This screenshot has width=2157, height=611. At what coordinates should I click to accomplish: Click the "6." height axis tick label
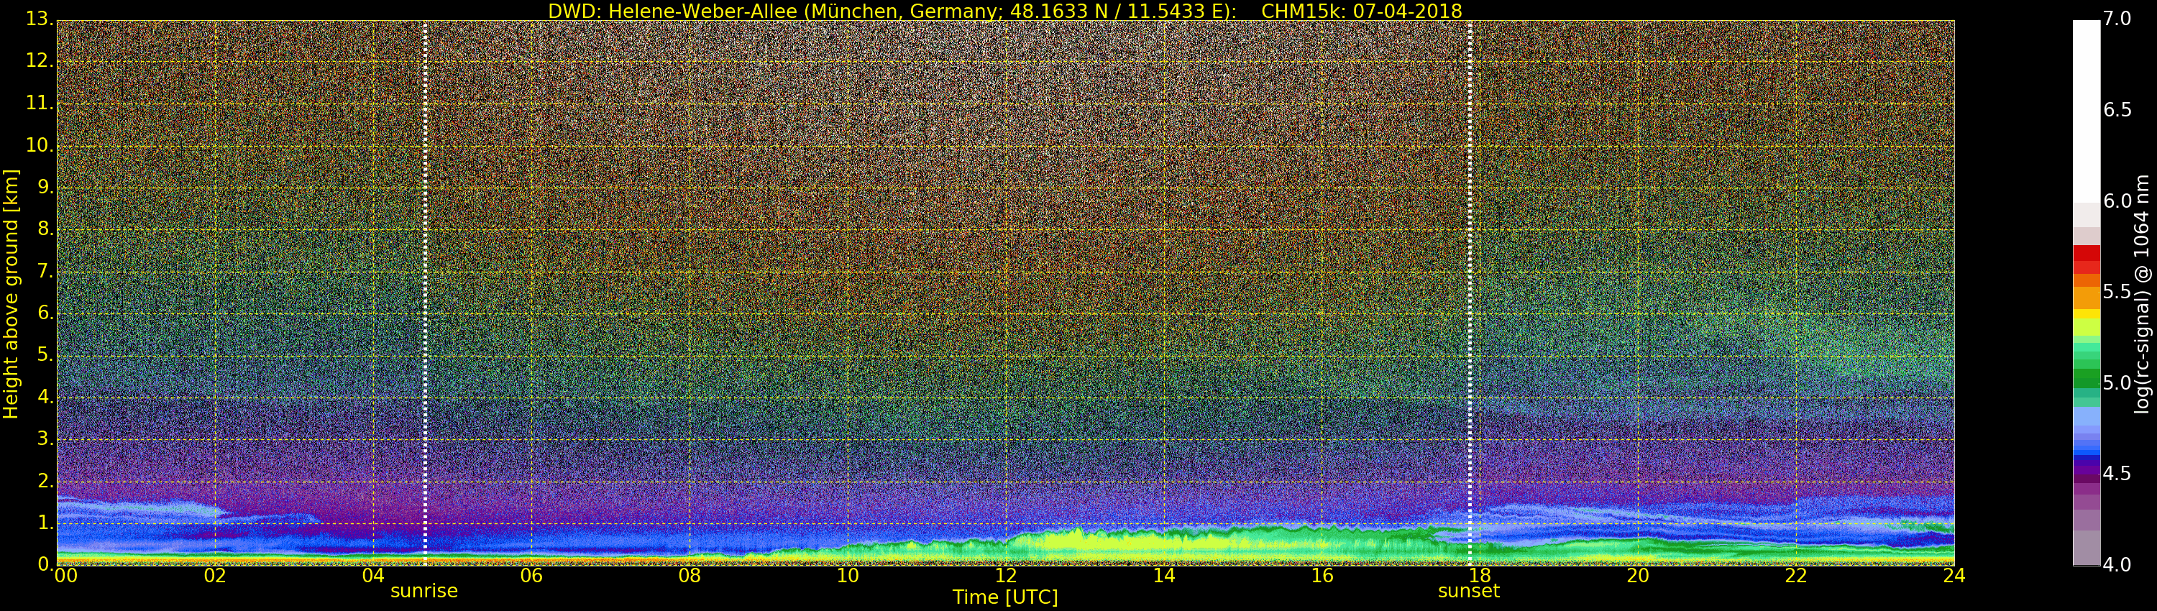(45, 313)
